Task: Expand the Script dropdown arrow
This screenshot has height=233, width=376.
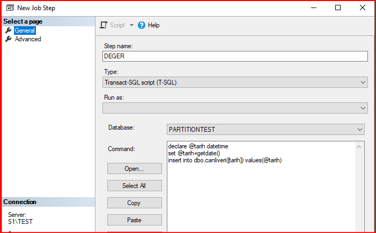Action: point(131,25)
